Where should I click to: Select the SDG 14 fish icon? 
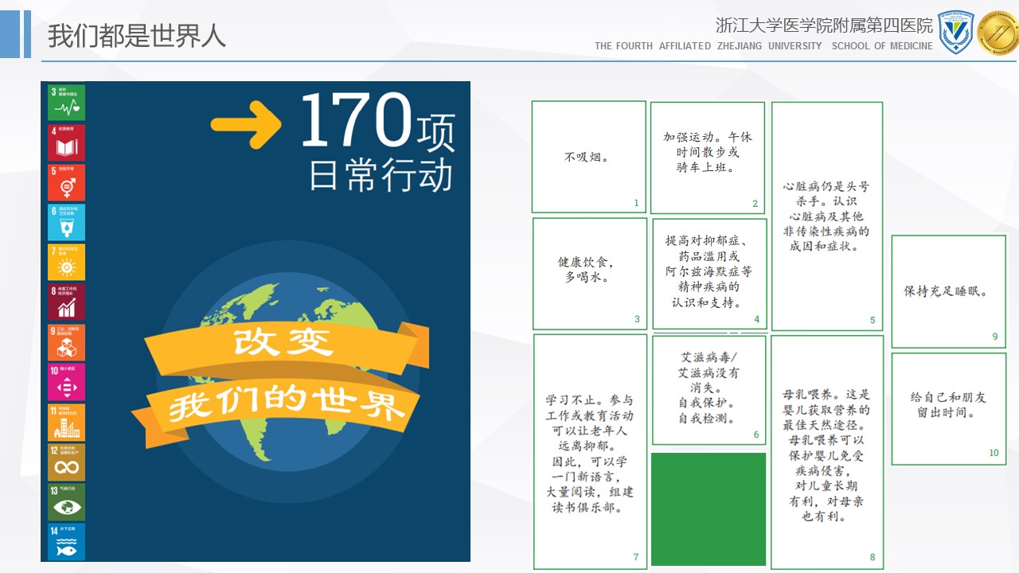click(67, 542)
